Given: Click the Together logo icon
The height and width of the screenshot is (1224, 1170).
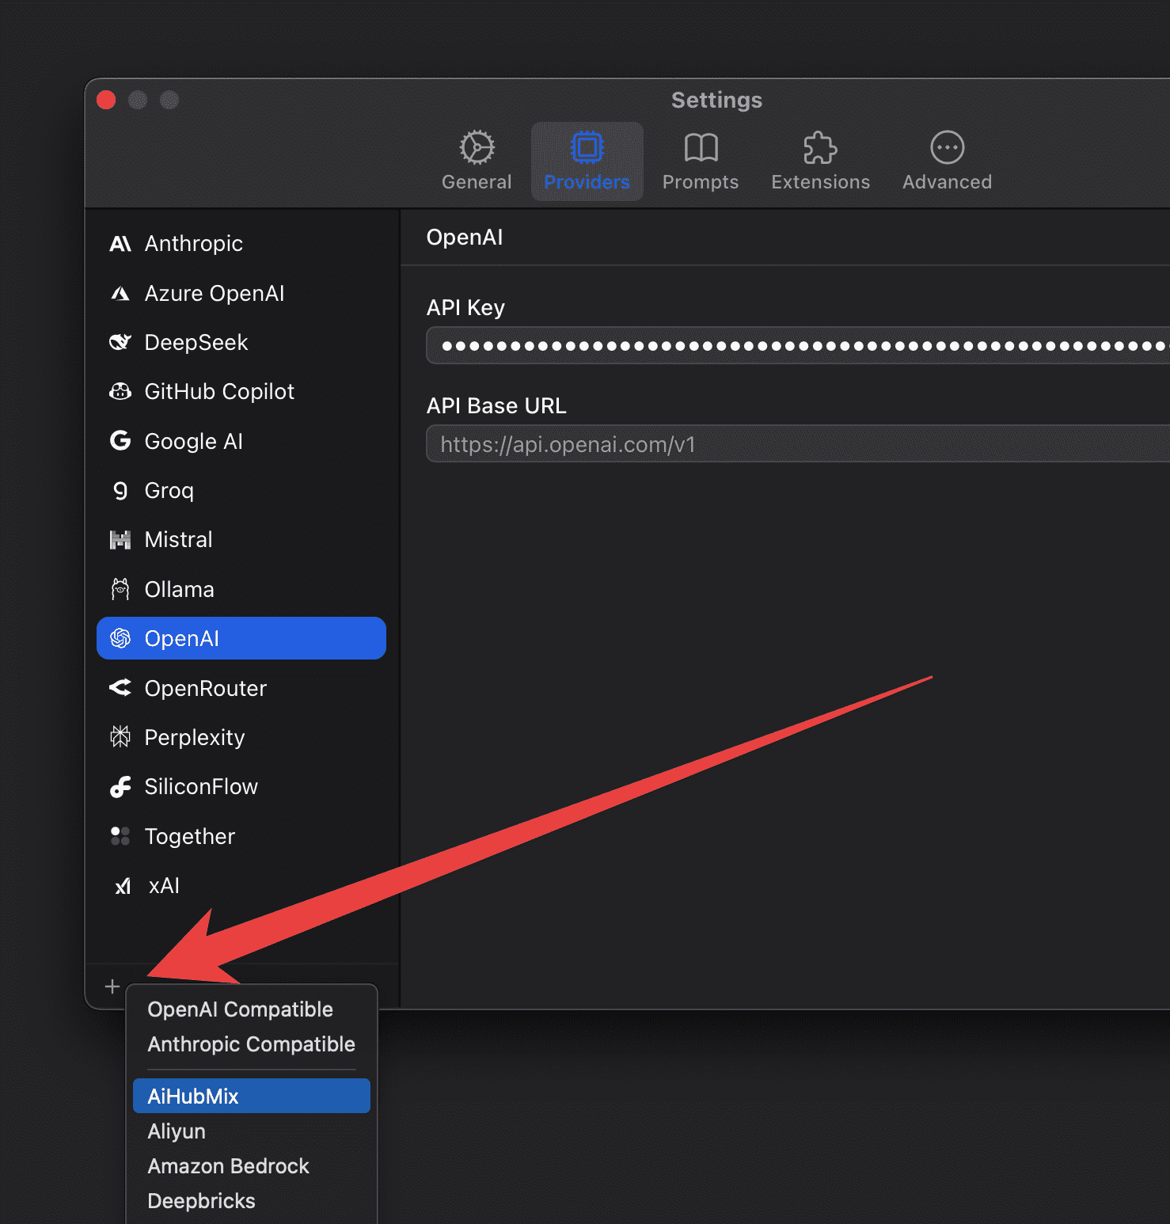Looking at the screenshot, I should click(120, 836).
